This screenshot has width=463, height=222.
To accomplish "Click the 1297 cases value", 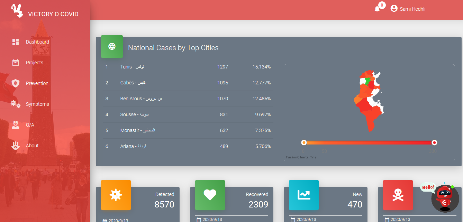I will pos(223,67).
